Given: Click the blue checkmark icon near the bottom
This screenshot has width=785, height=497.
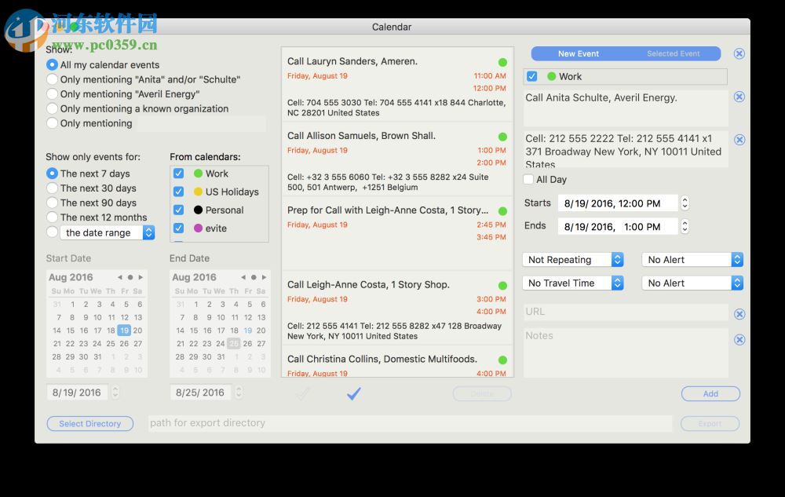Looking at the screenshot, I should [353, 394].
